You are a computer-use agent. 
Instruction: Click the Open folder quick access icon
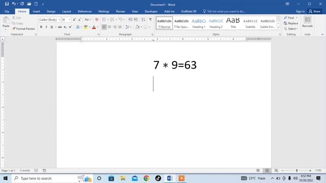pyautogui.click(x=29, y=4)
